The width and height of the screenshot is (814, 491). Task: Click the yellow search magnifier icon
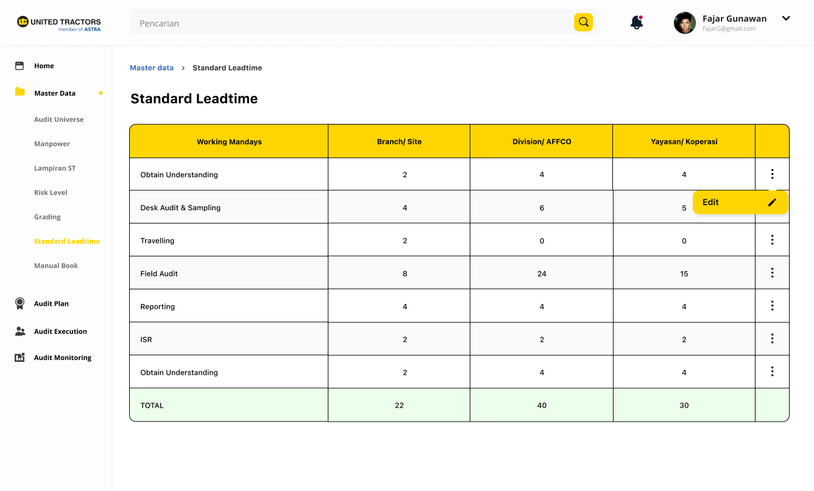583,23
